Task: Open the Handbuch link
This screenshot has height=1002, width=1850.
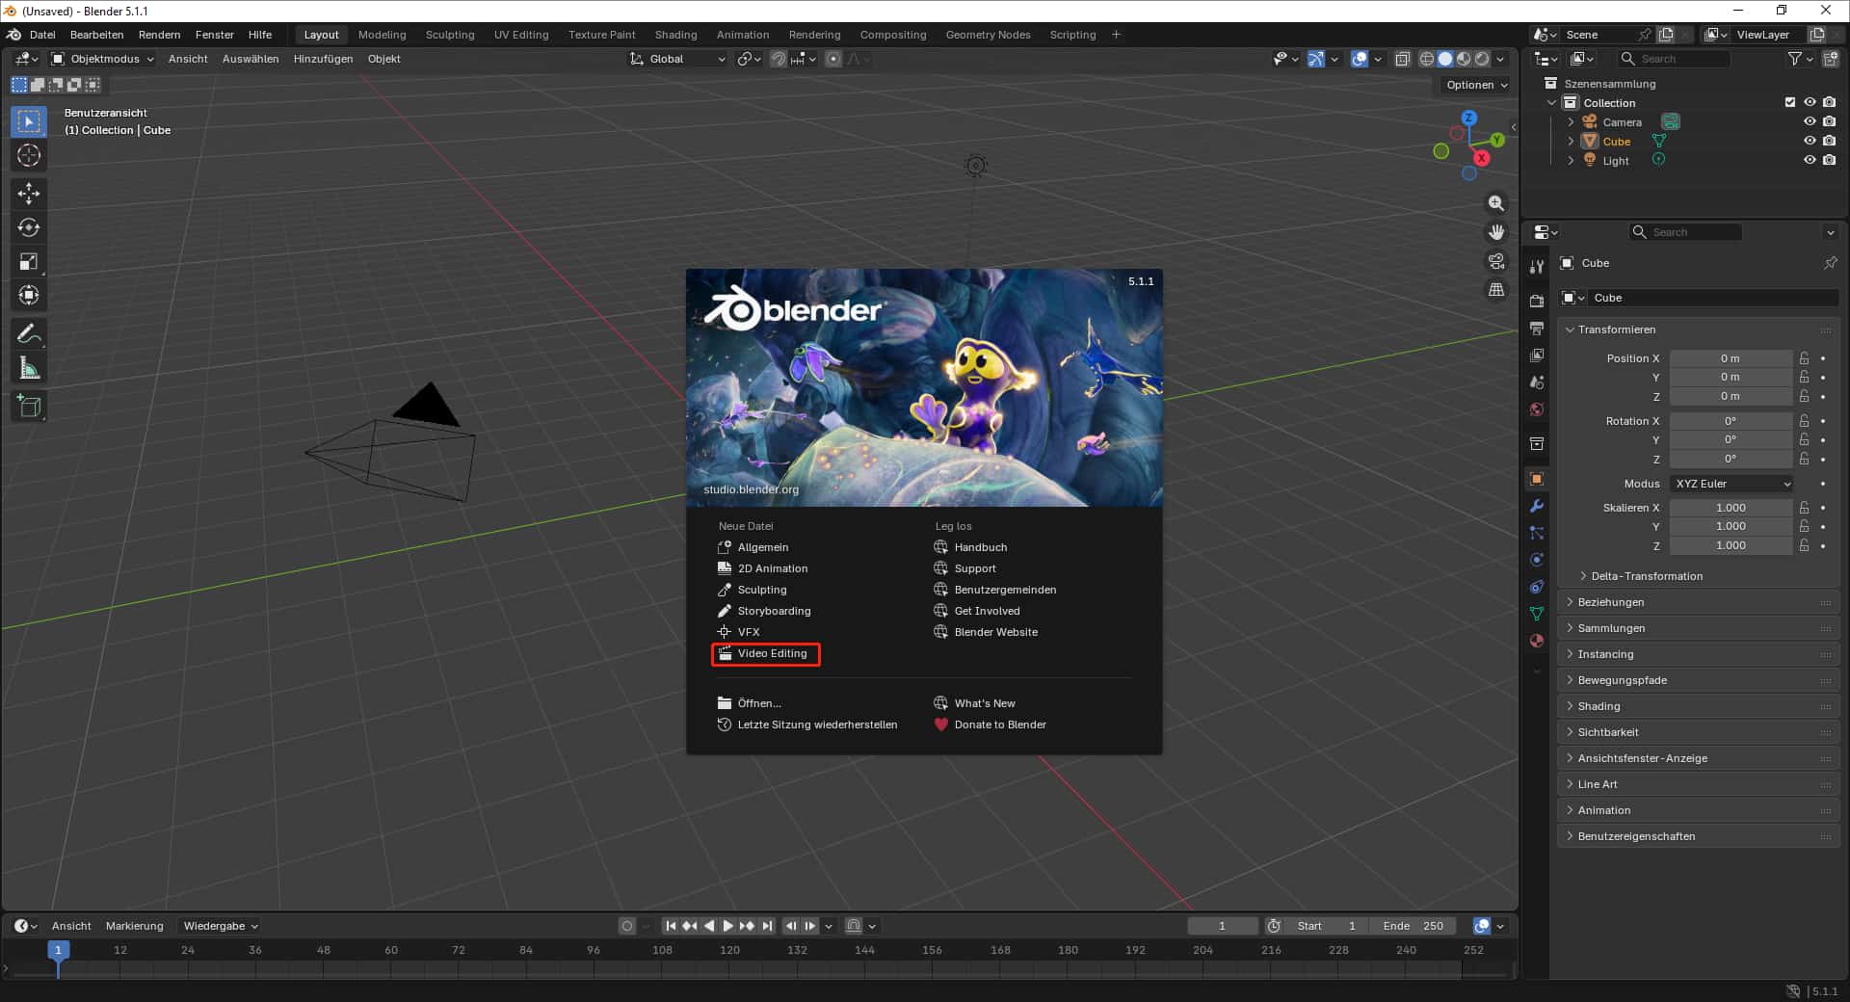Action: 970,547
